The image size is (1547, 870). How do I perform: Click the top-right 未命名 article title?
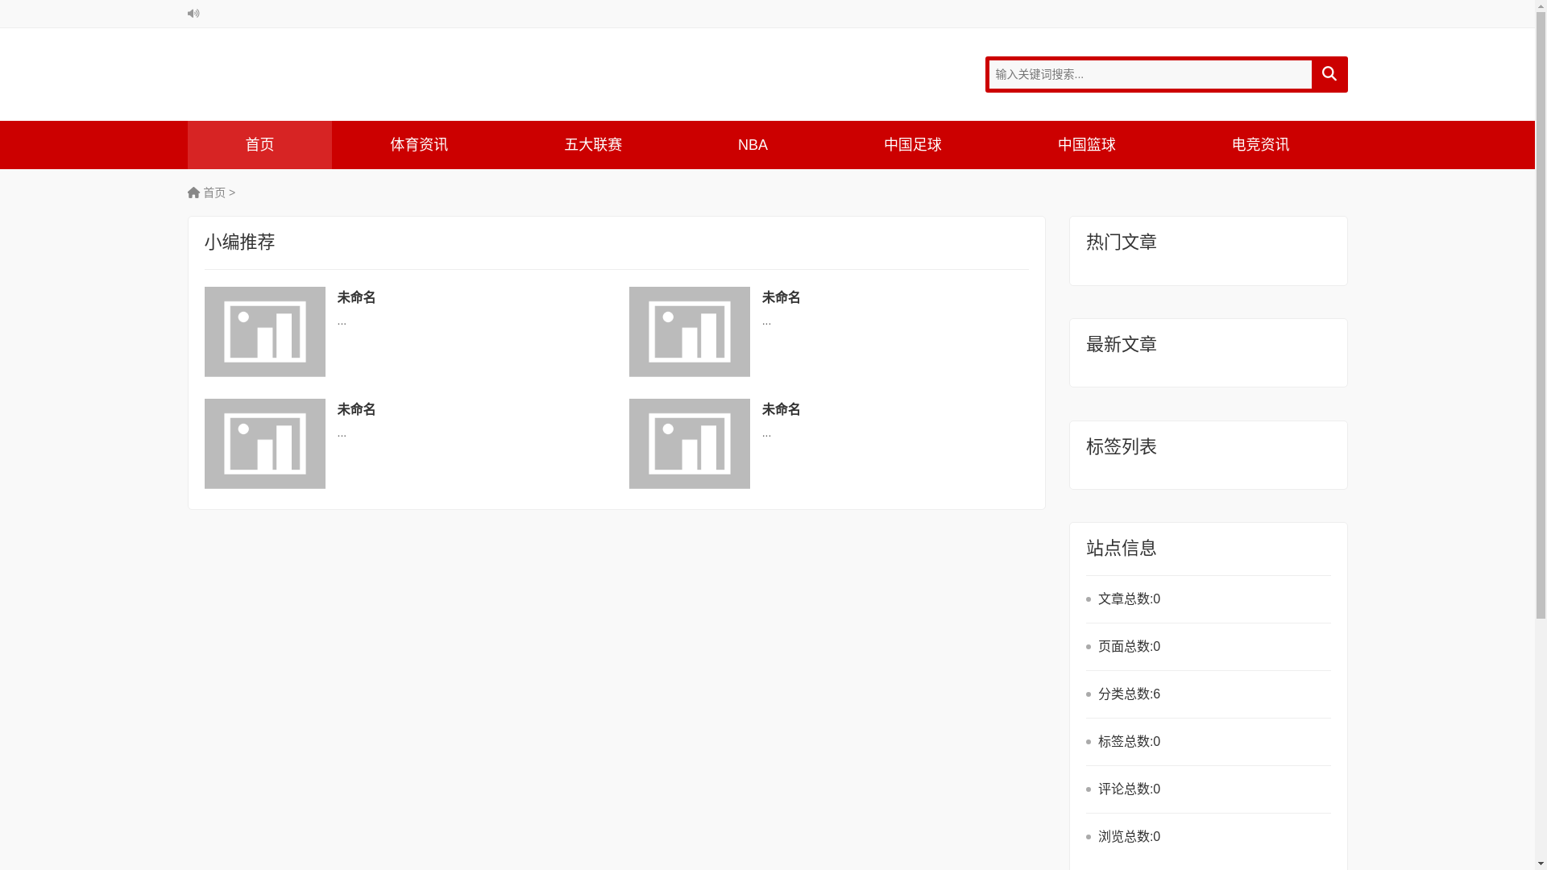coord(781,298)
